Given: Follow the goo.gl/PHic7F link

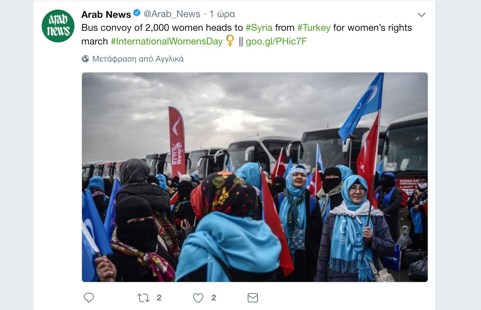Looking at the screenshot, I should click(276, 41).
